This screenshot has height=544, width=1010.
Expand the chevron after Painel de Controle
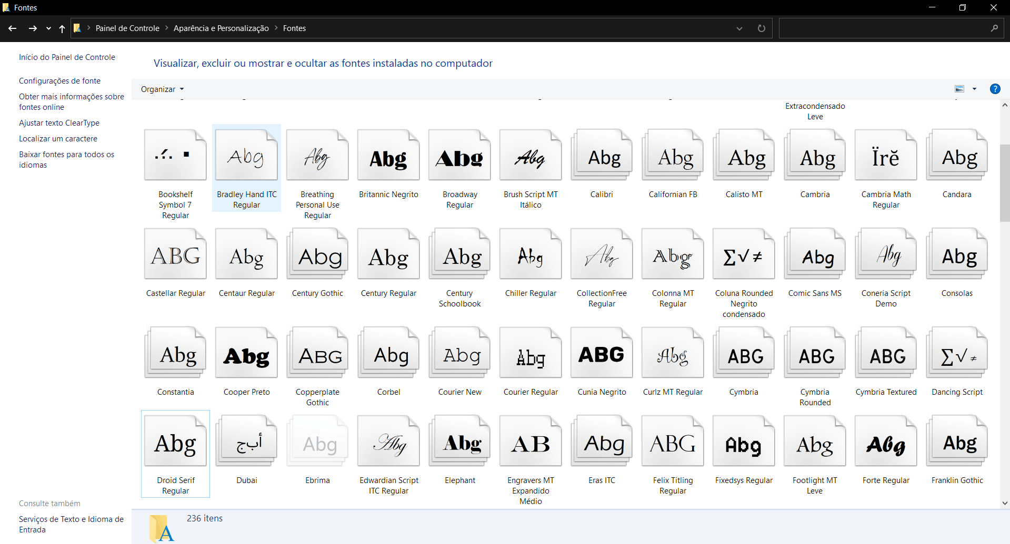(167, 28)
